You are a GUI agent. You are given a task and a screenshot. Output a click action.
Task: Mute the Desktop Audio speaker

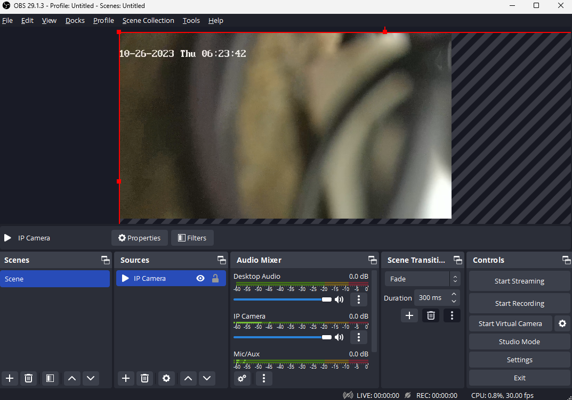tap(339, 299)
